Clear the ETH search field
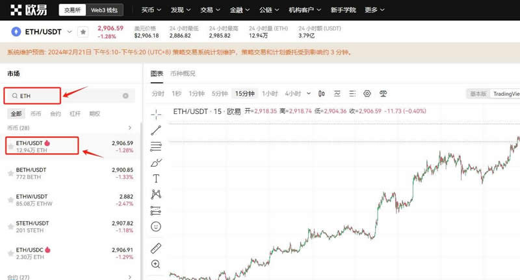The height and width of the screenshot is (280, 520). (x=125, y=96)
